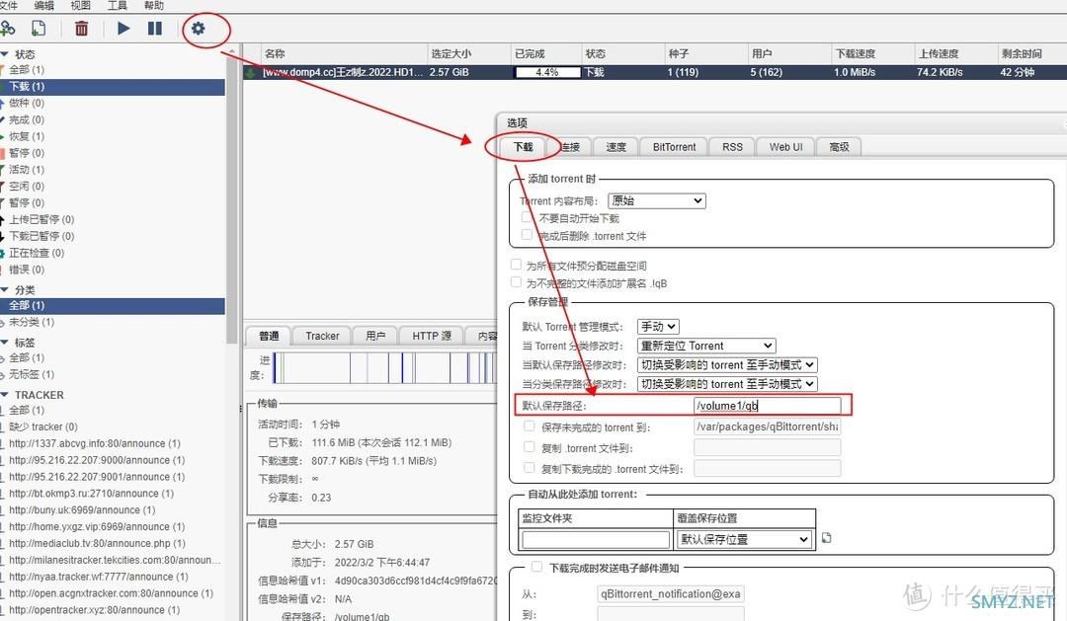The image size is (1067, 621).
Task: Enable 下载完成时发送电子邮件通知 checkbox
Action: pyautogui.click(x=536, y=567)
